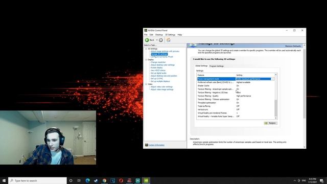Click the grey Forward arrow icon
Viewport: 327px width, 184px height.
(x=161, y=40)
